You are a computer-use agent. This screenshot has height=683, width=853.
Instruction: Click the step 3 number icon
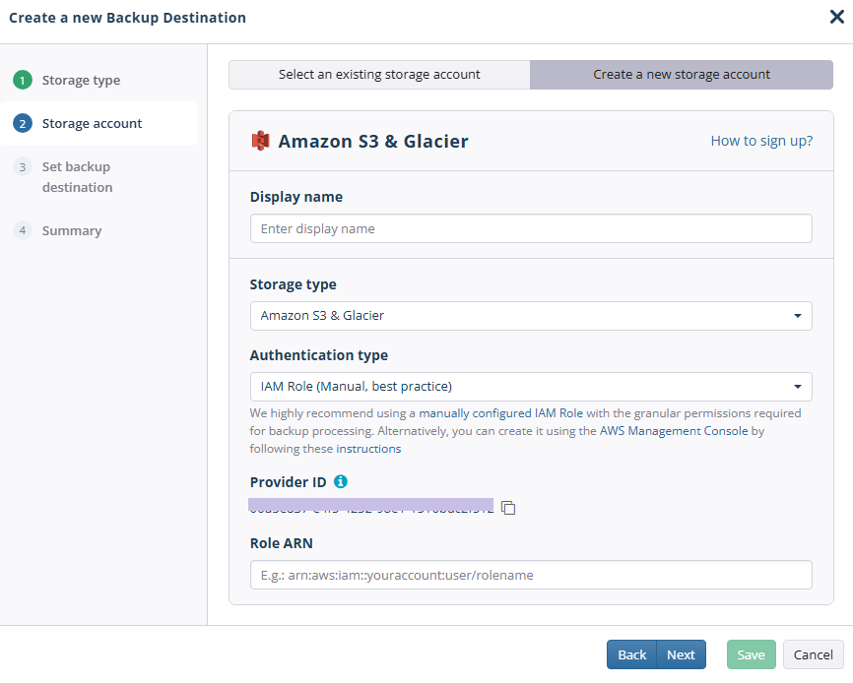23,166
